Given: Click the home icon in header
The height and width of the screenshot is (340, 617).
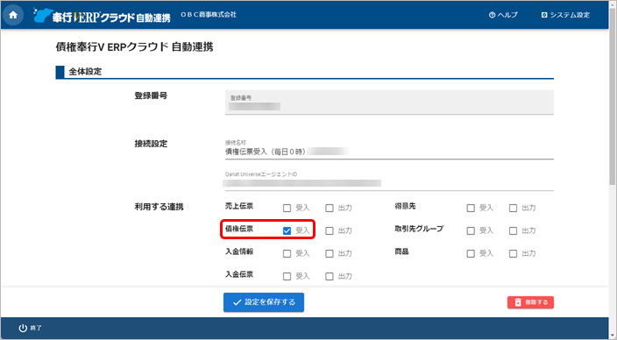Looking at the screenshot, I should coord(13,15).
